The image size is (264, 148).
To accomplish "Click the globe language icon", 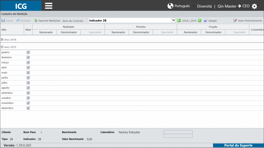I will click(x=170, y=6).
